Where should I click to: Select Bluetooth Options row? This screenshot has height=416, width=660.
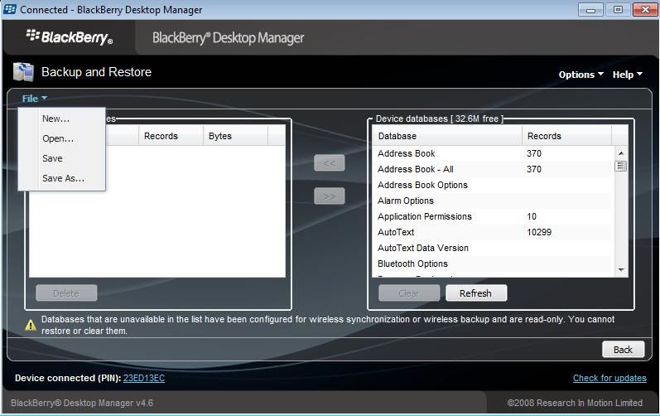pos(493,264)
